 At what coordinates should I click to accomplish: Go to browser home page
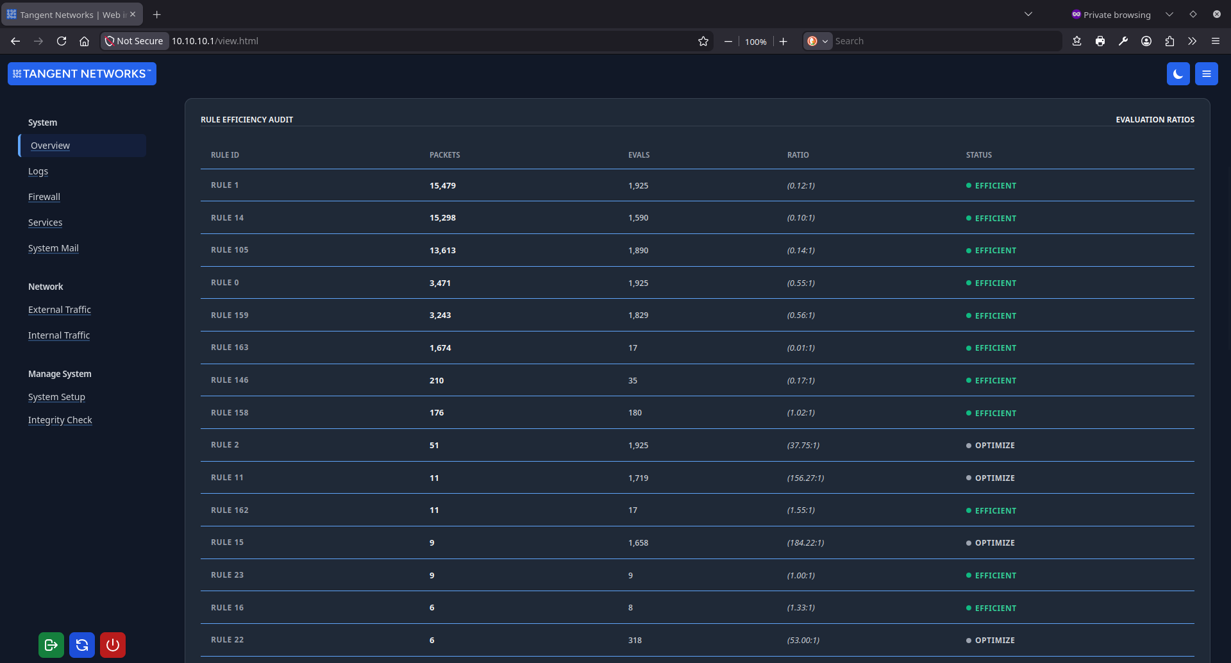click(x=84, y=41)
